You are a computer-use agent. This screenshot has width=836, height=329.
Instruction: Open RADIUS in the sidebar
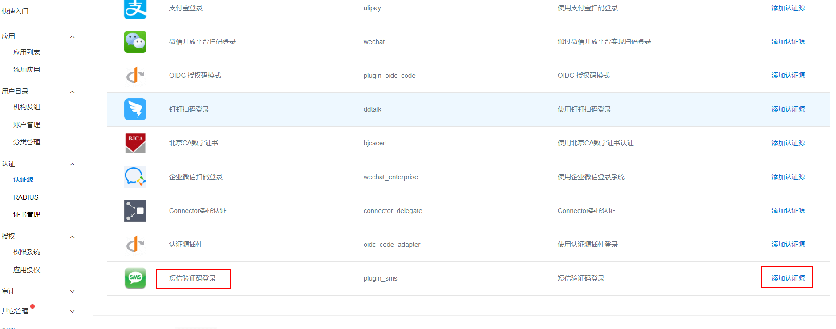[x=26, y=197]
